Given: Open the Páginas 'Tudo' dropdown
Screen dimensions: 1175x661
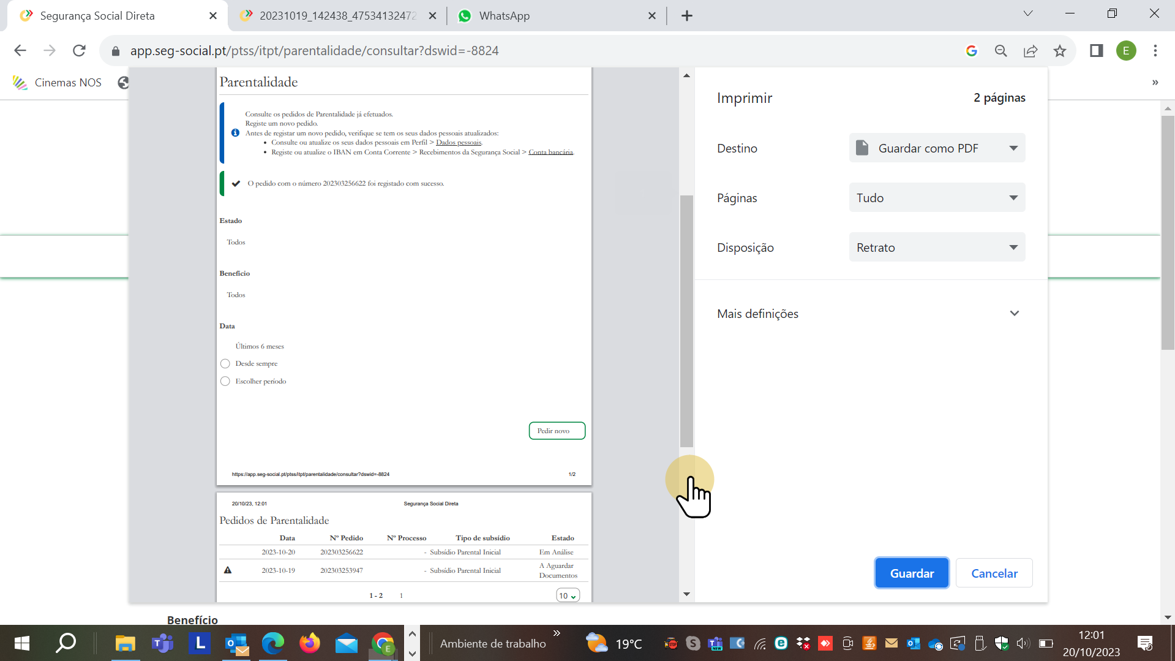Looking at the screenshot, I should click(937, 198).
